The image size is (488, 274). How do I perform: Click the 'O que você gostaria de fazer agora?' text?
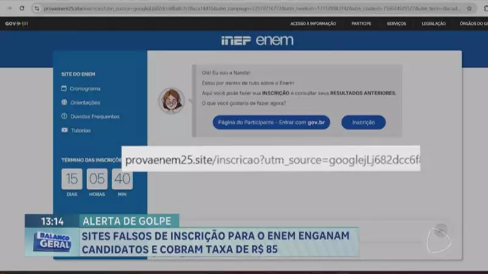[243, 103]
